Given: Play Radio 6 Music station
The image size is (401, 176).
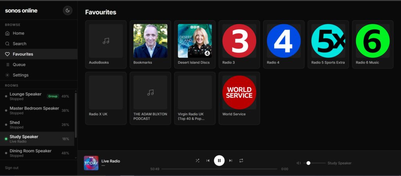Looking at the screenshot, I should click(372, 41).
